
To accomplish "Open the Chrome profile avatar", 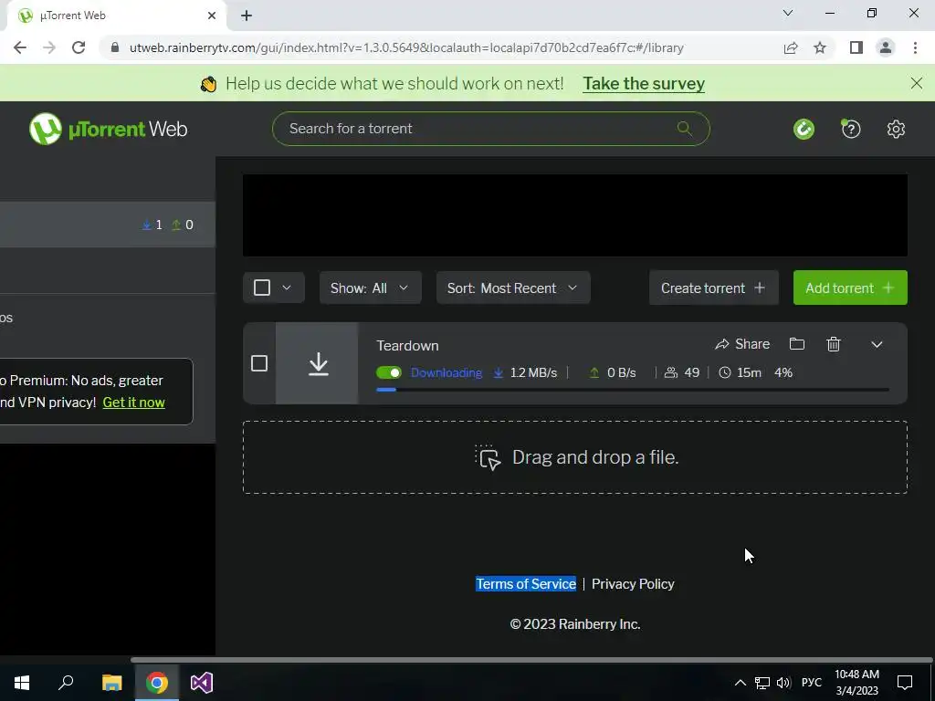I will pos(886,47).
